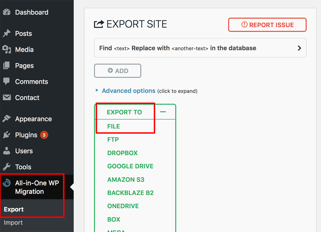321x232 pixels.
Task: Click the Comments speech bubble icon
Action: point(6,81)
